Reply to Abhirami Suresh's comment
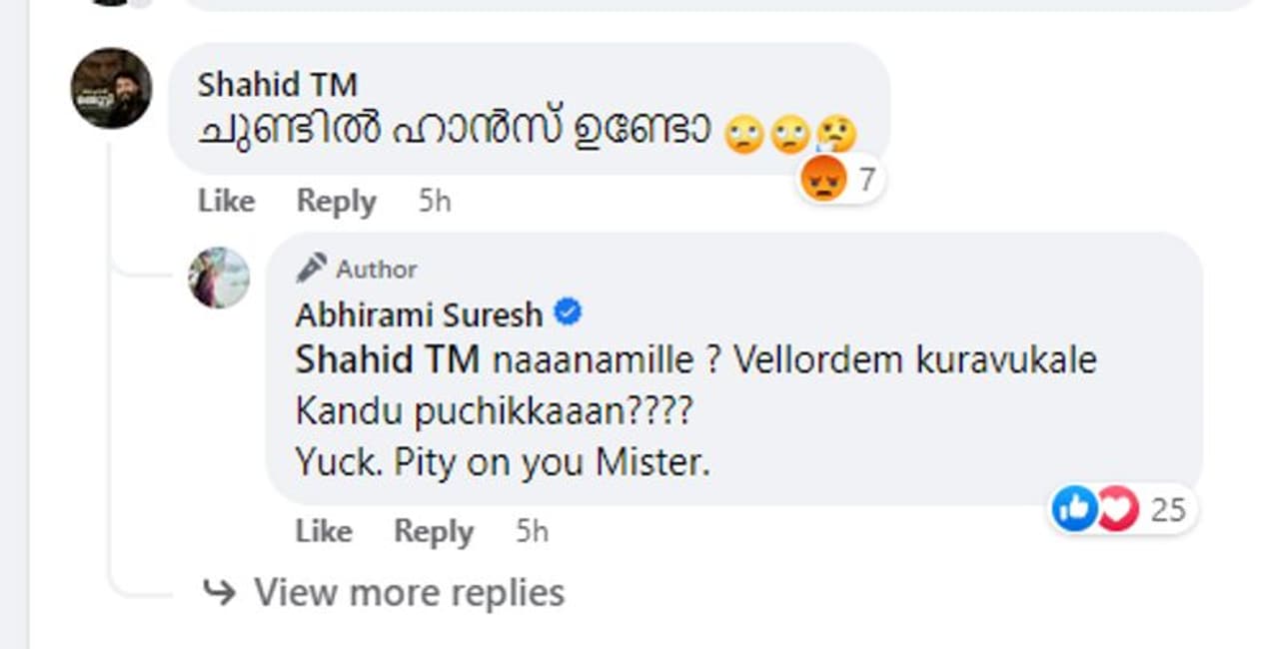This screenshot has width=1279, height=649. coord(433,531)
